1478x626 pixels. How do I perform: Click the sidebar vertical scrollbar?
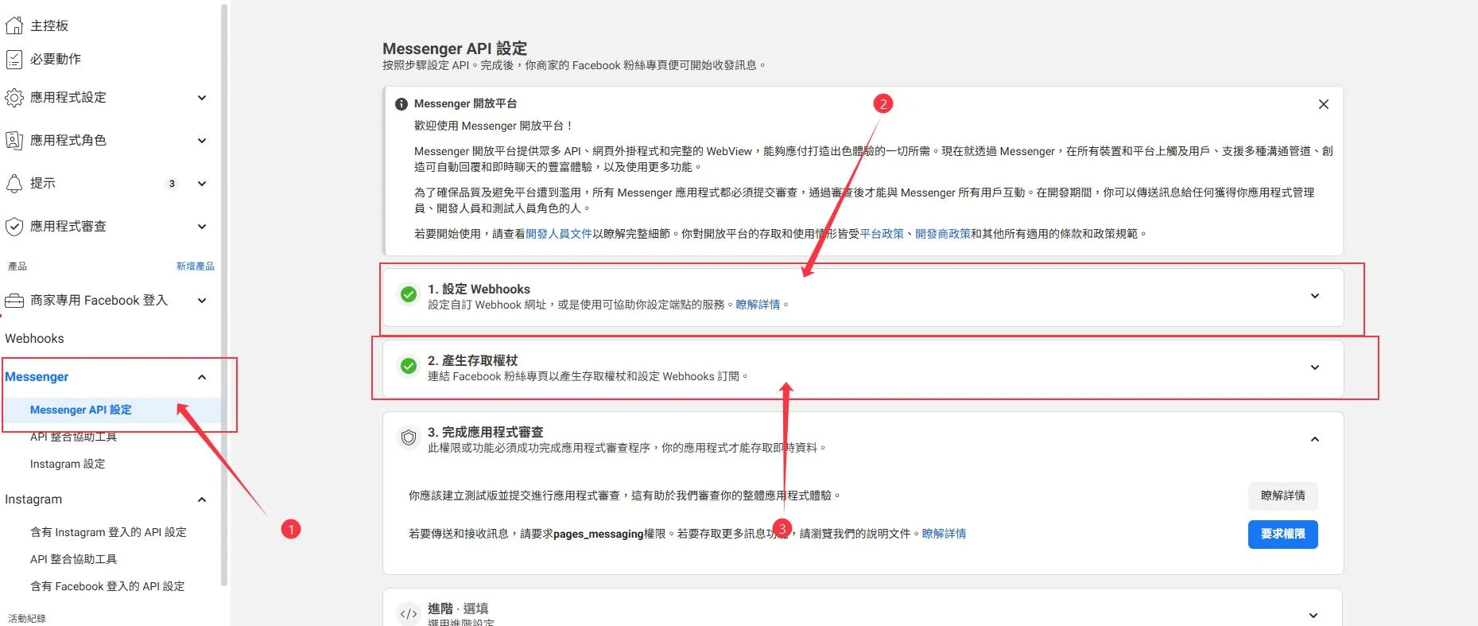point(225,294)
